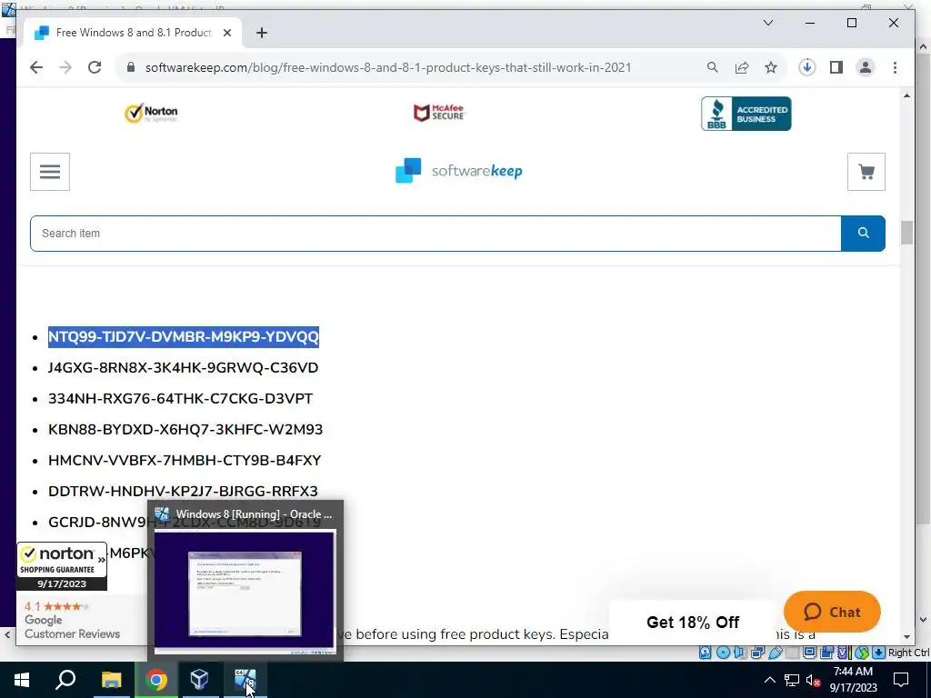Click key HMCNV-VVBFX-7HMBH-CTY9B-B4FXY
This screenshot has height=698, width=931.
pos(185,460)
